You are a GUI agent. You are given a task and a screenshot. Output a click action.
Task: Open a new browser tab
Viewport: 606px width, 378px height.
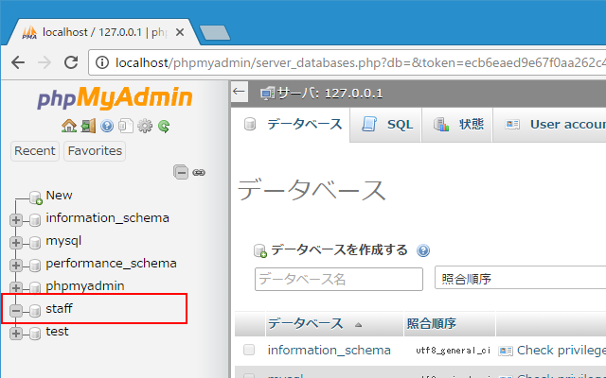point(215,33)
